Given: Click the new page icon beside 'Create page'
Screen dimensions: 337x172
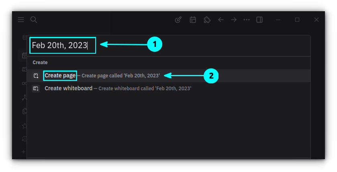Looking at the screenshot, I should pos(36,76).
